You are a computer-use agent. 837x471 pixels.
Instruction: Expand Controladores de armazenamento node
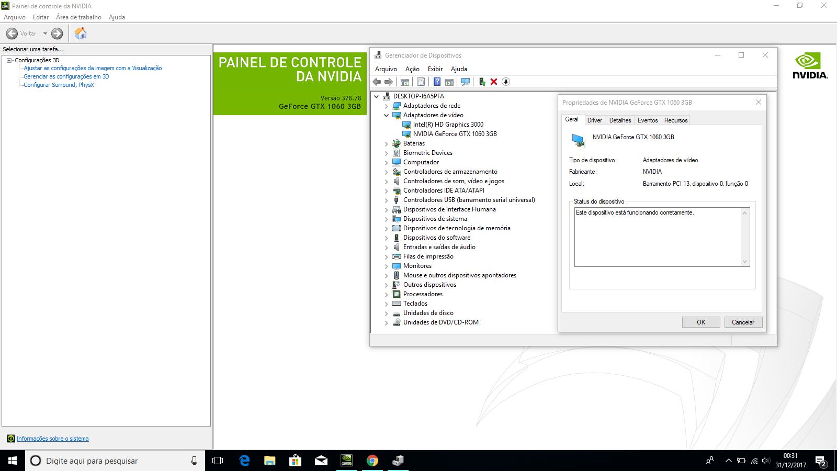click(x=387, y=172)
